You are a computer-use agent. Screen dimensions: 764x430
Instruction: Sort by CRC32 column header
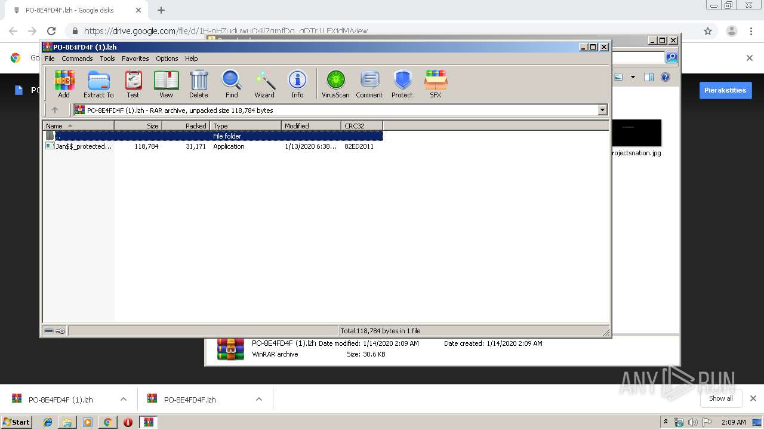tap(362, 125)
